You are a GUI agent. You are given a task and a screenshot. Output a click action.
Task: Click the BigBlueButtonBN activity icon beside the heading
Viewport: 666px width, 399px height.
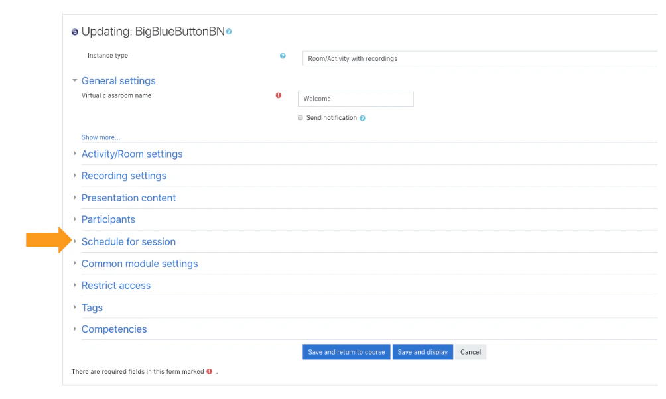click(x=74, y=31)
